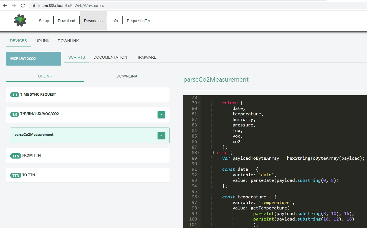Click the browser address bar URL

(x=71, y=6)
